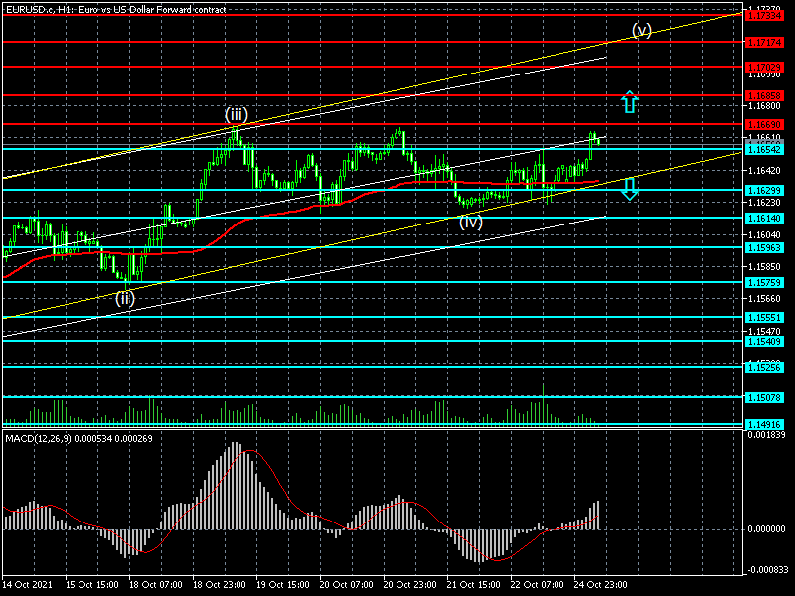The image size is (795, 596).
Task: Click the red 1.17029 price tag
Action: point(765,67)
